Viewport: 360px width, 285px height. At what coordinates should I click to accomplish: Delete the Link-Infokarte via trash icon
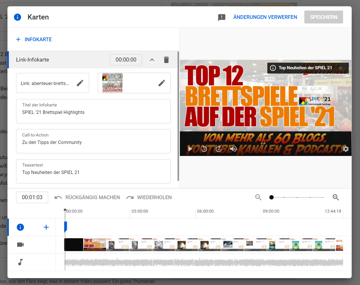coord(166,60)
